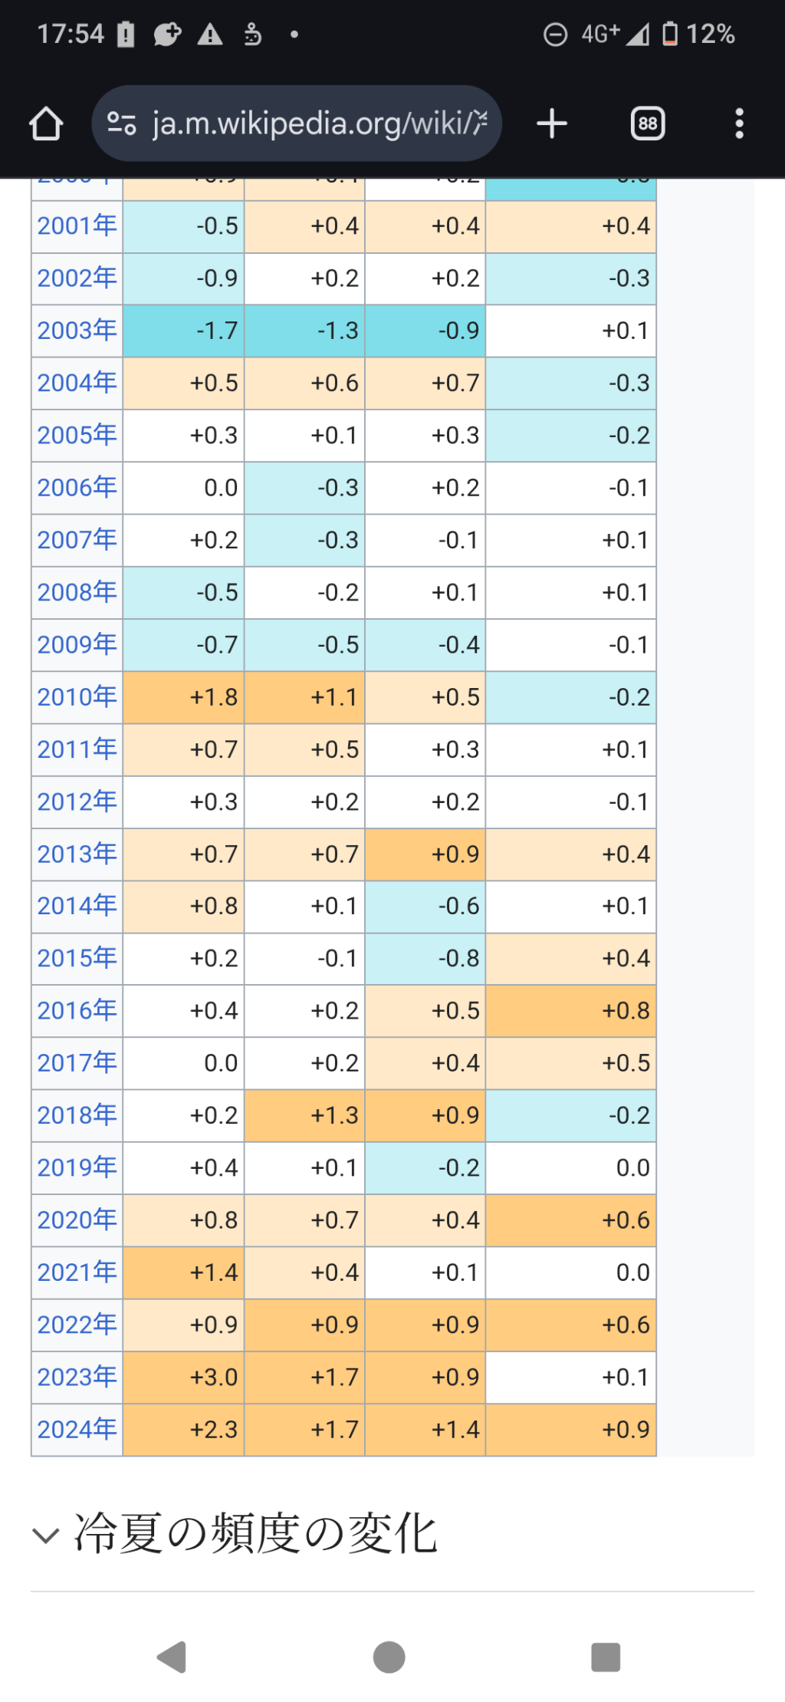Open the 2010年 year link

(x=77, y=697)
